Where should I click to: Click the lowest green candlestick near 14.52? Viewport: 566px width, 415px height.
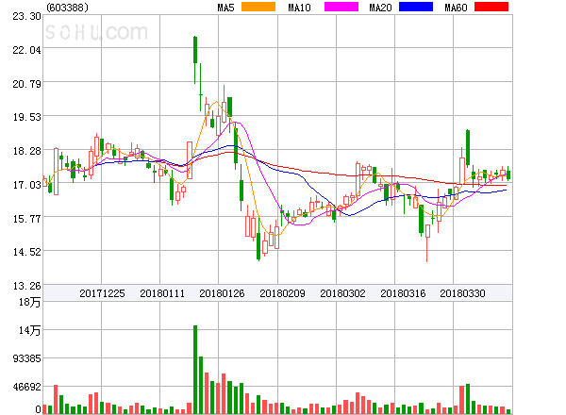tap(258, 239)
